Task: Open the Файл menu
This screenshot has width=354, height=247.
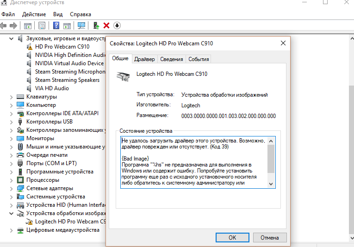Action: click(x=8, y=14)
